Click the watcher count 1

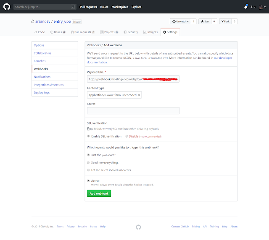click(193, 21)
